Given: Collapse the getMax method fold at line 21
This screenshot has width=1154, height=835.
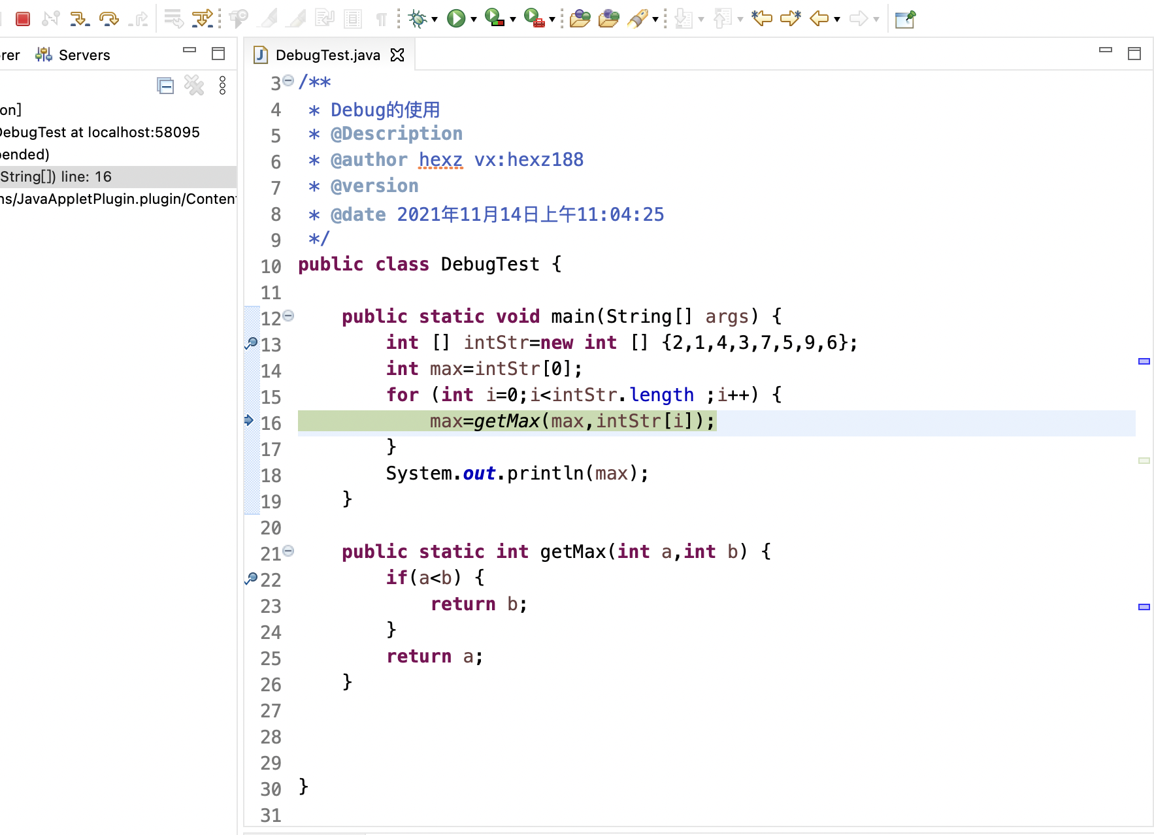Looking at the screenshot, I should [289, 551].
